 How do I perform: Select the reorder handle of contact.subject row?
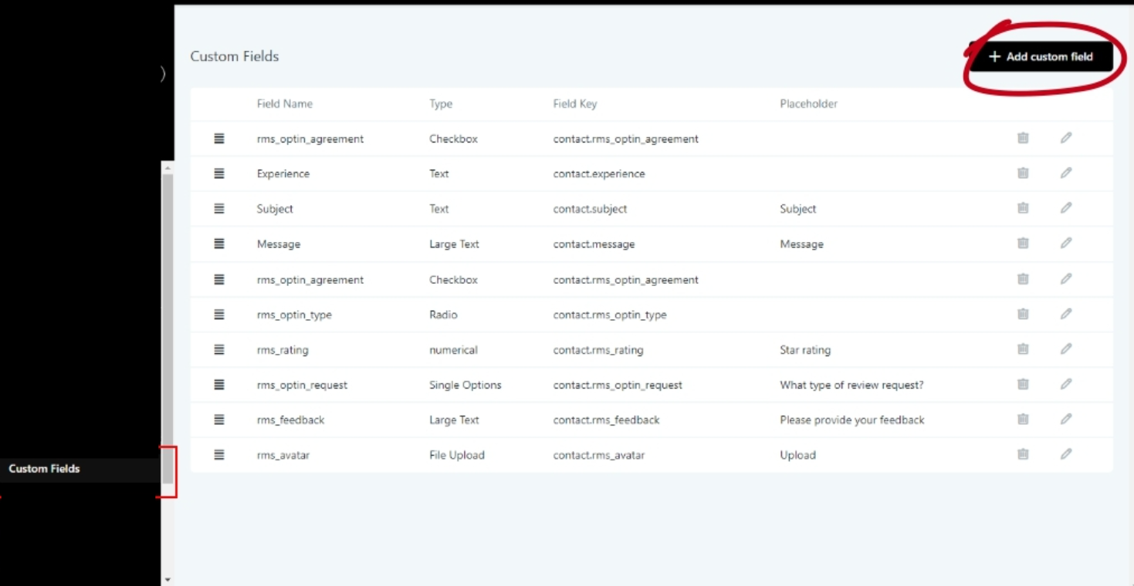tap(219, 208)
